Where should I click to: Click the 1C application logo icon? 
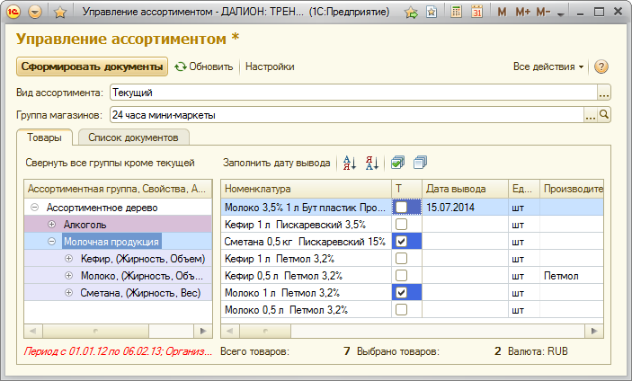(13, 12)
